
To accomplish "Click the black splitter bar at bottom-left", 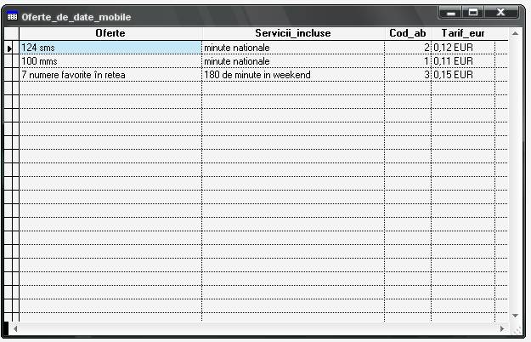I will (5, 328).
